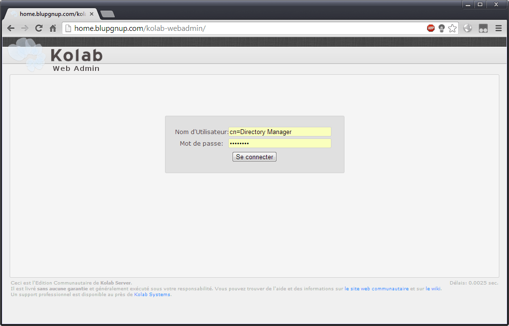Viewport: 509px width, 326px height.
Task: Minimize the browser window
Action: tap(468, 4)
